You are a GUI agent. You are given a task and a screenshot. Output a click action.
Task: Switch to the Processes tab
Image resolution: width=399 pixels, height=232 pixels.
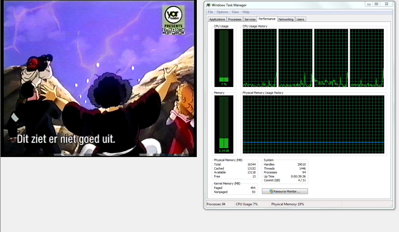click(x=235, y=19)
